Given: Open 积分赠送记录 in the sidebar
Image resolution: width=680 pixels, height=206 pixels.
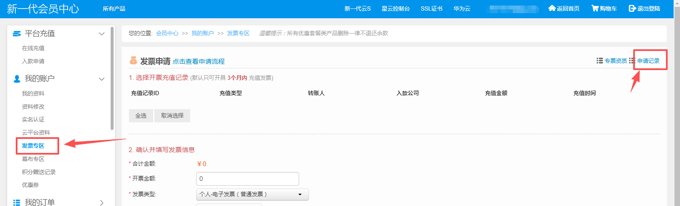Looking at the screenshot, I should click(x=39, y=172).
